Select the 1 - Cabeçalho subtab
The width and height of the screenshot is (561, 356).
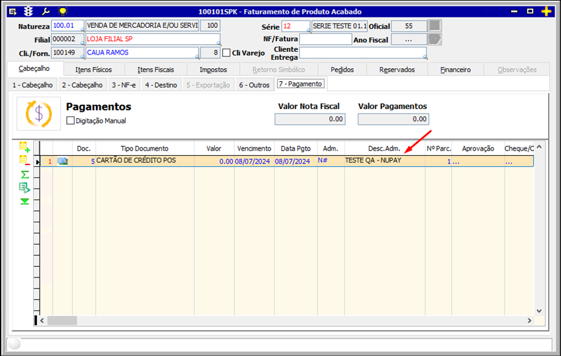point(32,85)
